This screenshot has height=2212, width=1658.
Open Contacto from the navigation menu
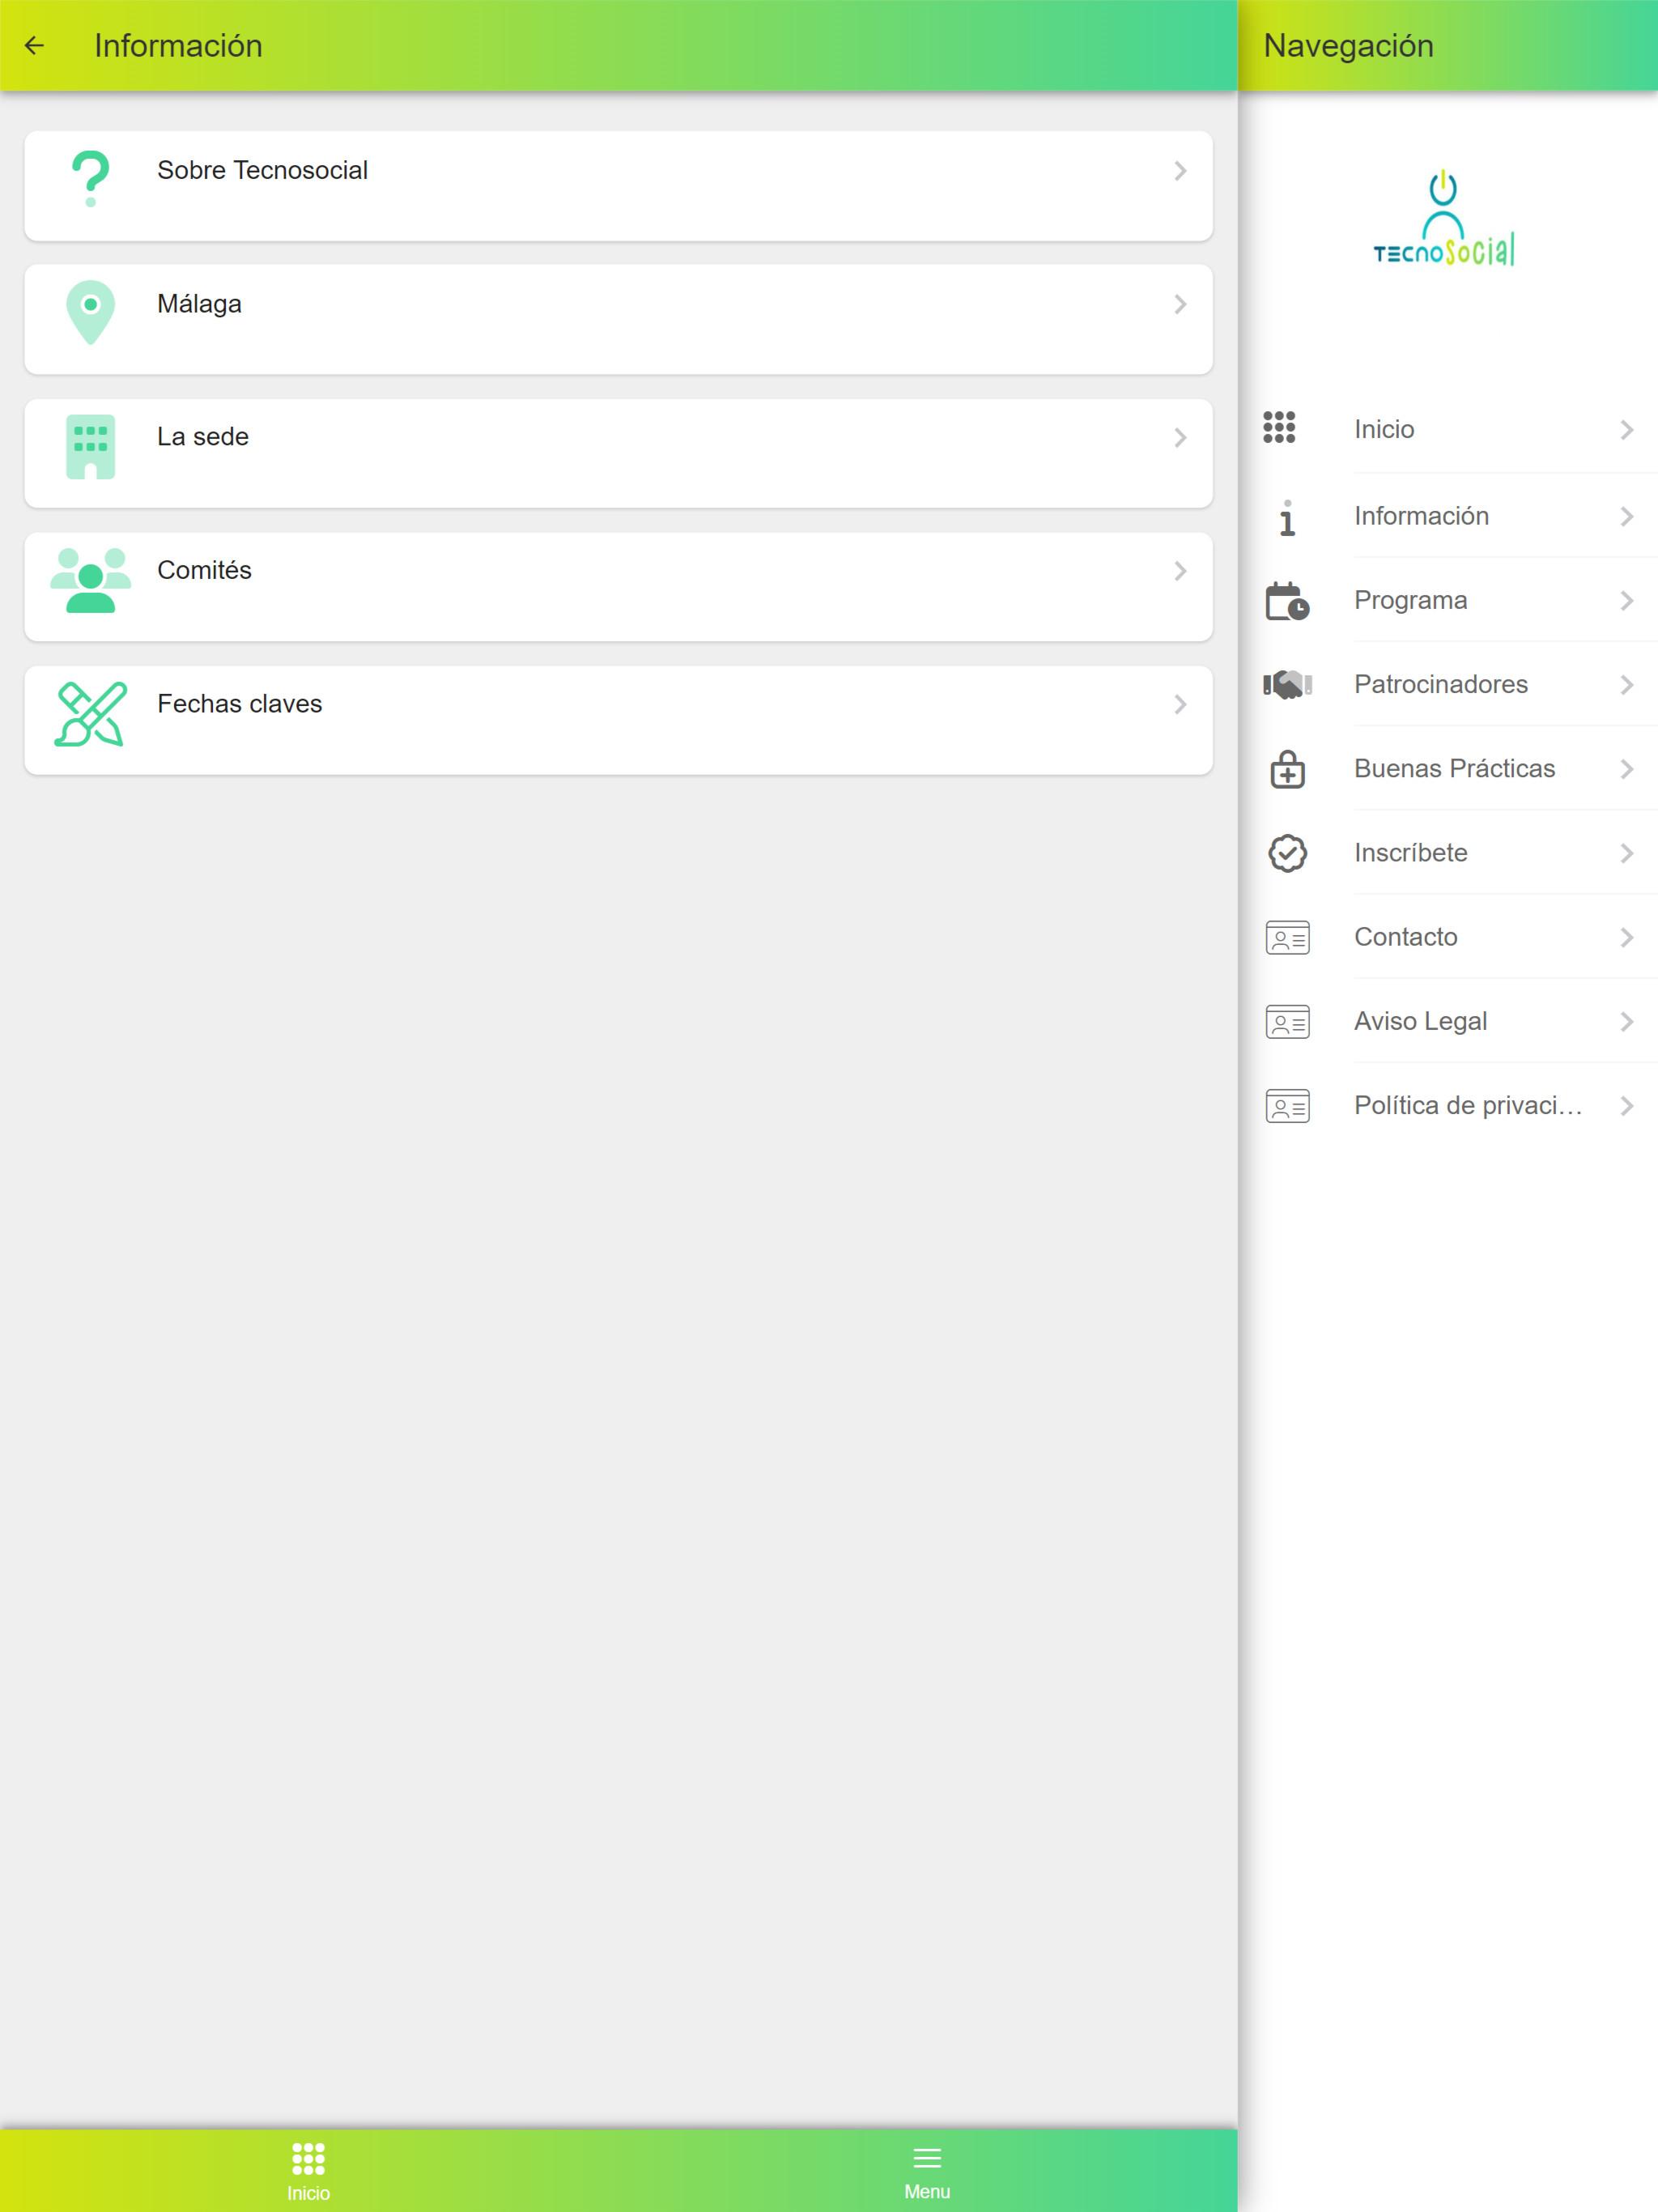1448,937
